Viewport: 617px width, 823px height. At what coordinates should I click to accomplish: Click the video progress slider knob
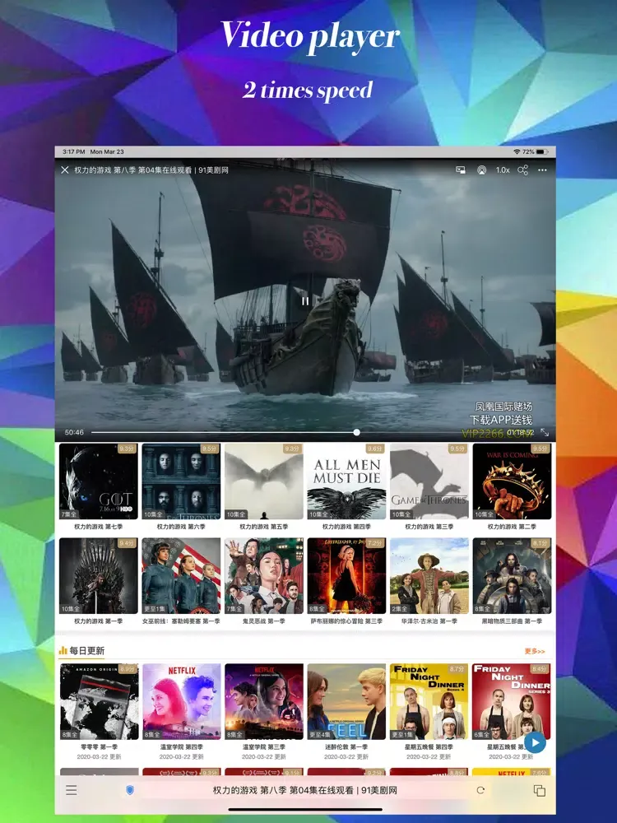coord(357,433)
